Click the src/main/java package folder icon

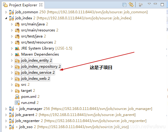coord(17,24)
